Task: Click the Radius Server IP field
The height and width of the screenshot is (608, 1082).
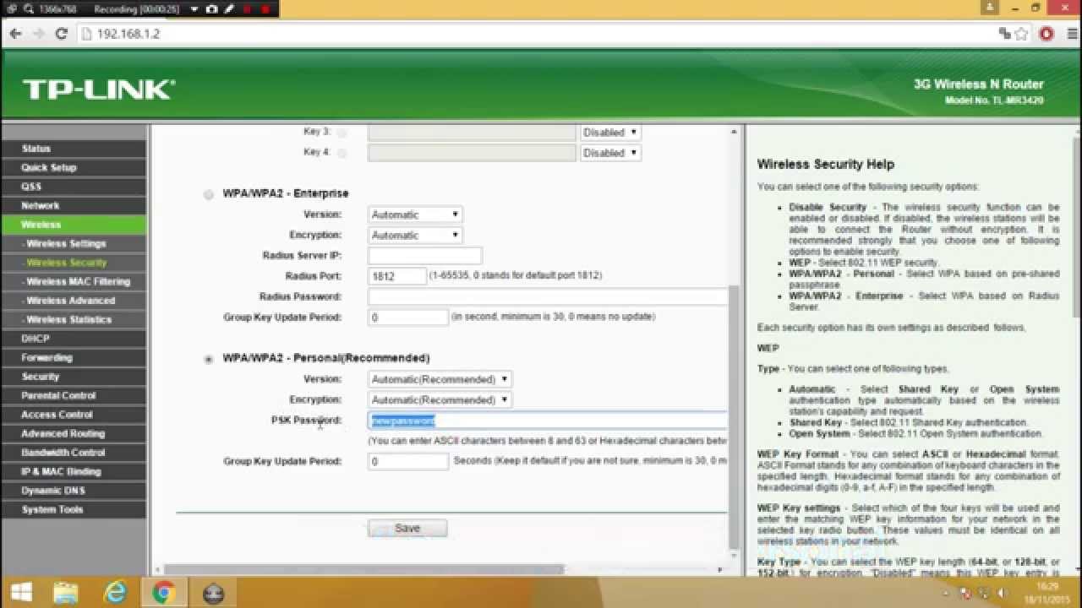Action: point(425,255)
